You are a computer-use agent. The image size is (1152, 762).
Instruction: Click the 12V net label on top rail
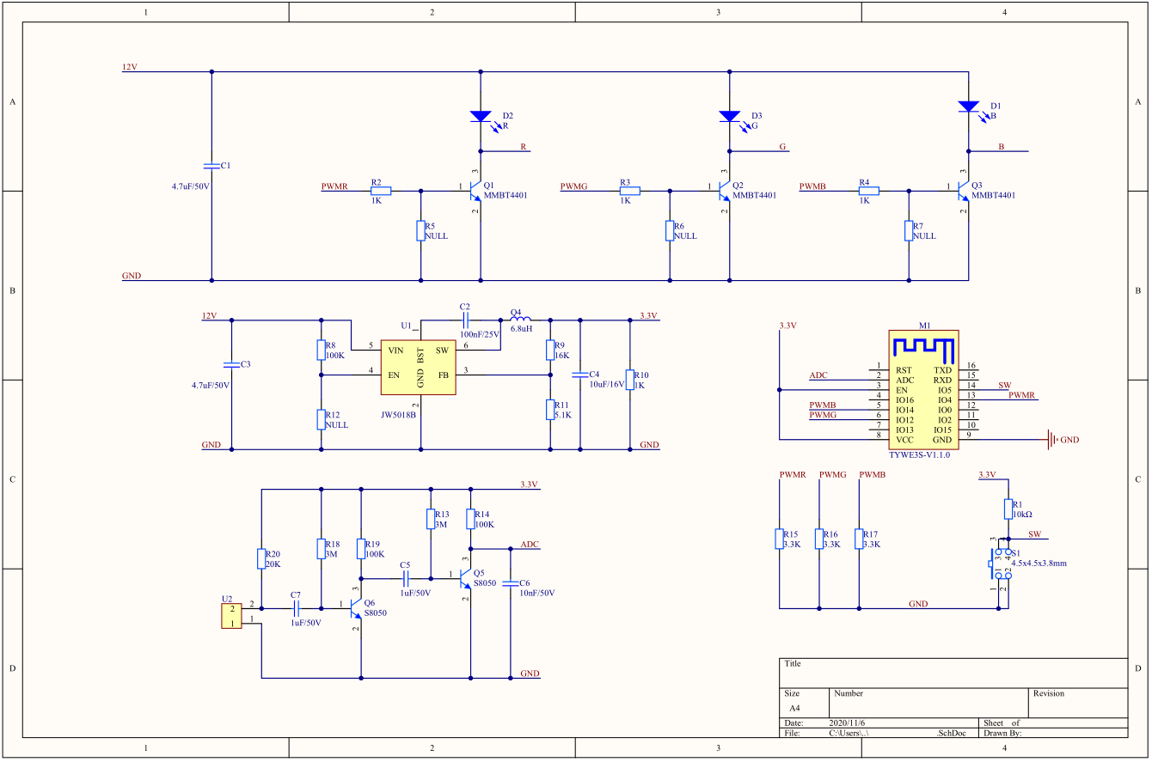[130, 66]
